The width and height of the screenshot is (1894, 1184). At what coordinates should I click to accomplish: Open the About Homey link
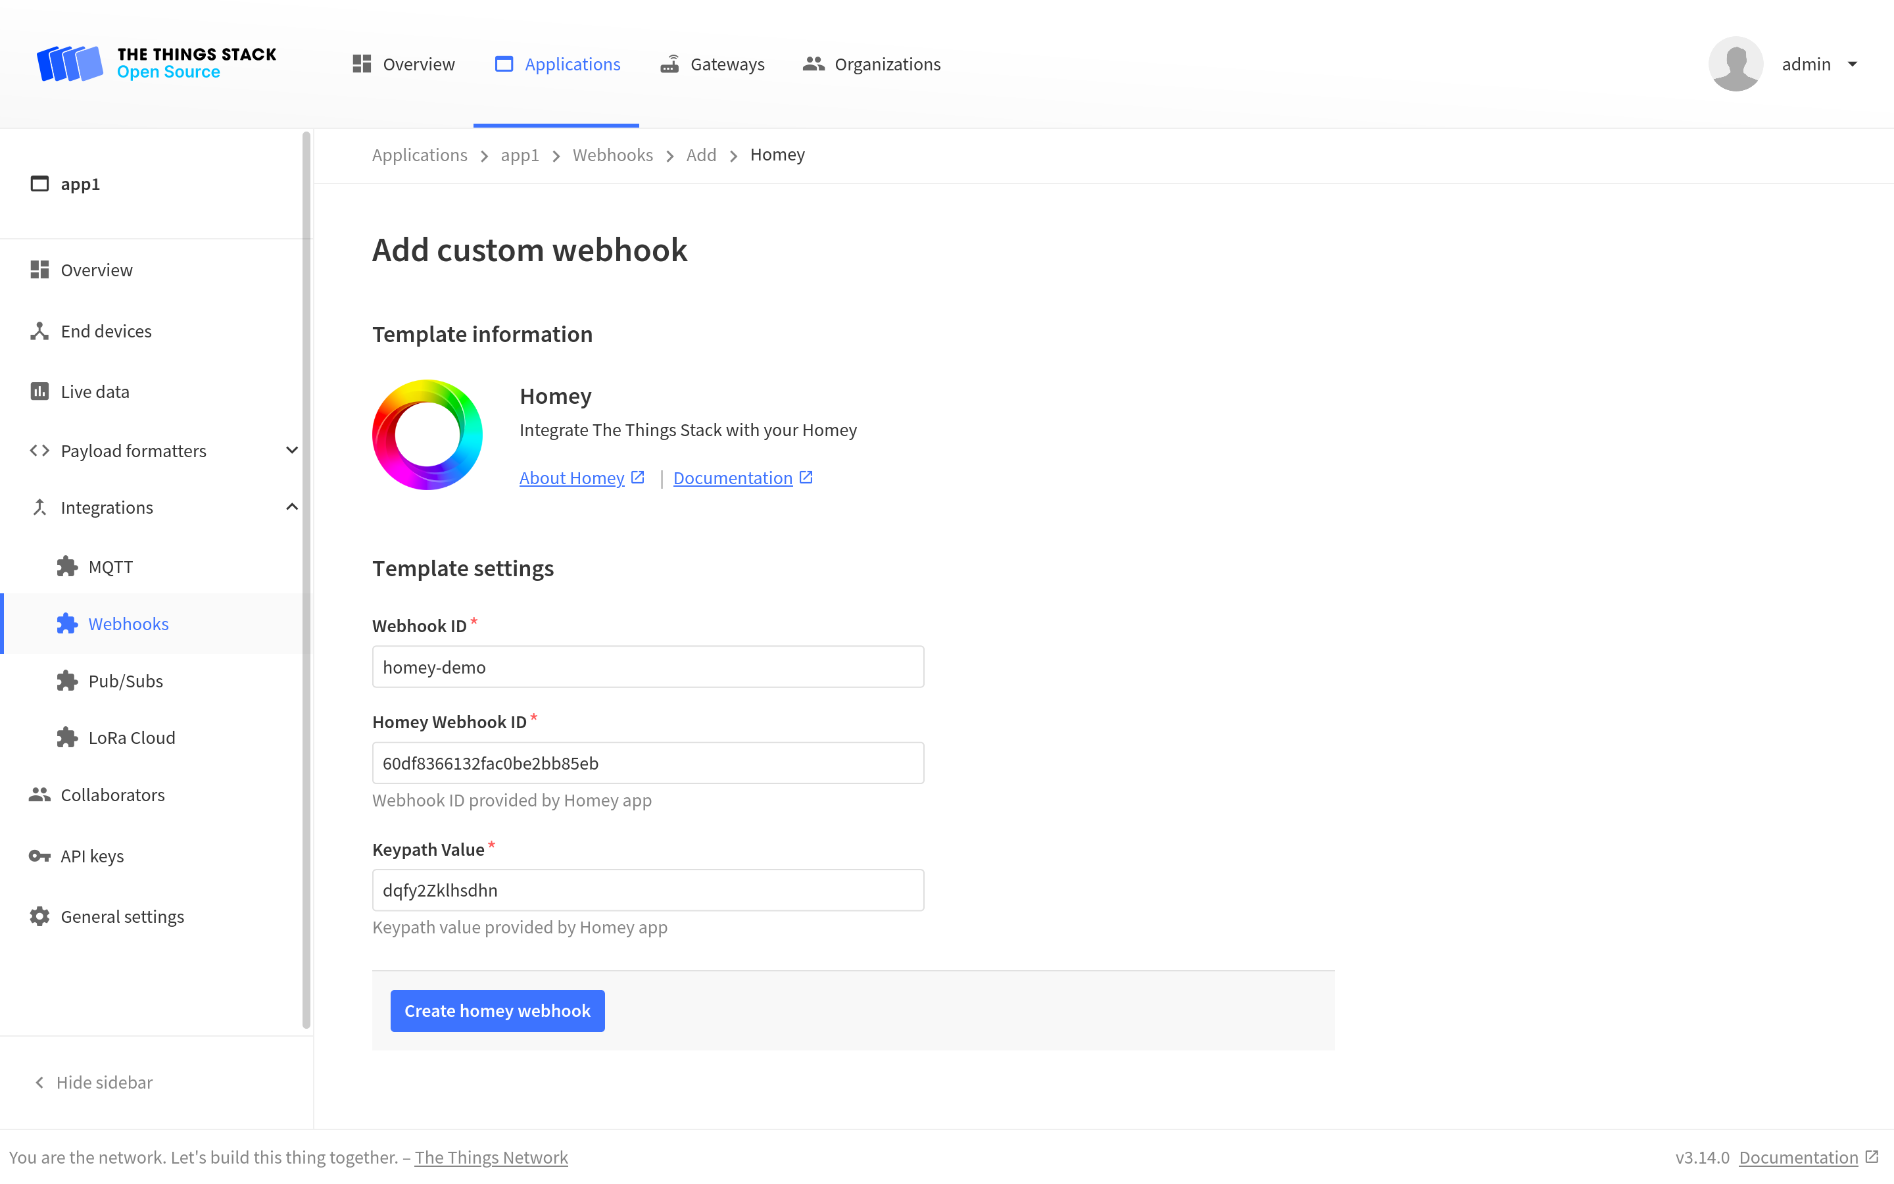click(571, 477)
